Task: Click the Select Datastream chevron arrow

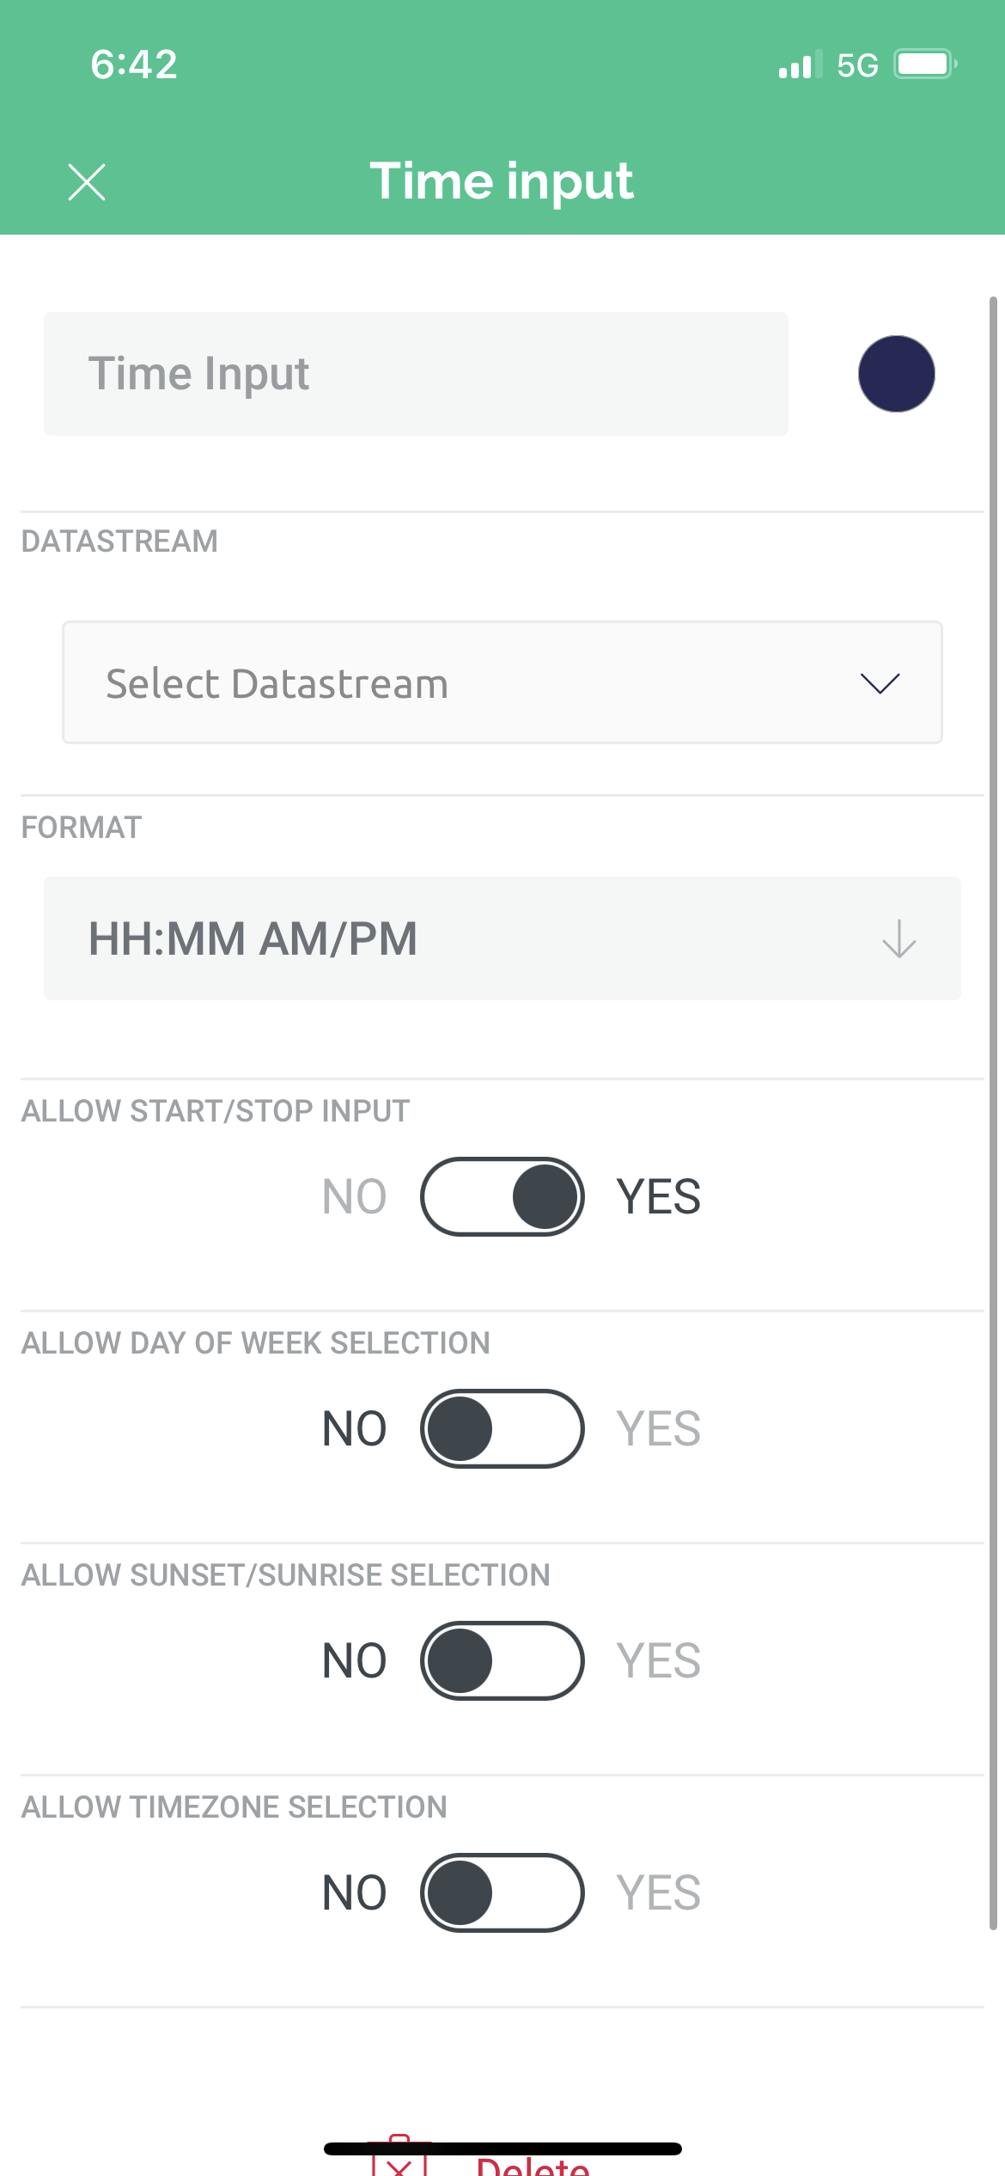Action: pyautogui.click(x=880, y=683)
